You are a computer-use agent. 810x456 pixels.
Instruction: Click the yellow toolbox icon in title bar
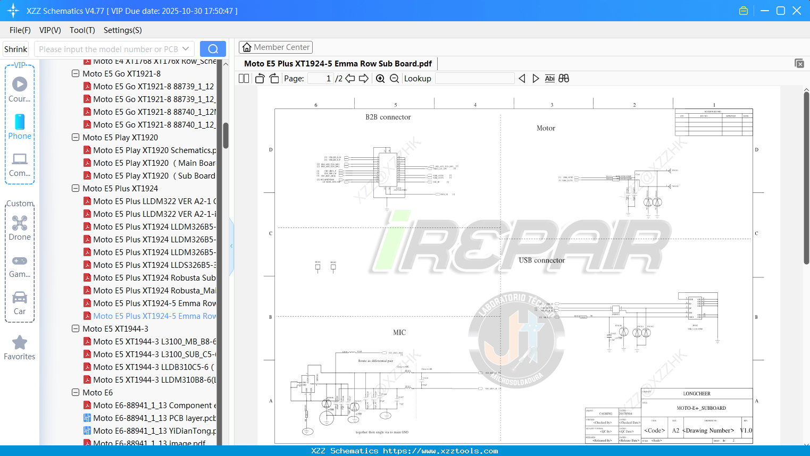pyautogui.click(x=744, y=11)
